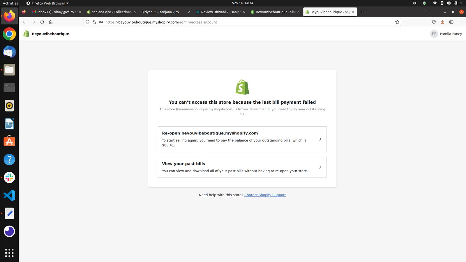466x262 pixels.
Task: Go to Firefox home page icon
Action: (x=51, y=22)
